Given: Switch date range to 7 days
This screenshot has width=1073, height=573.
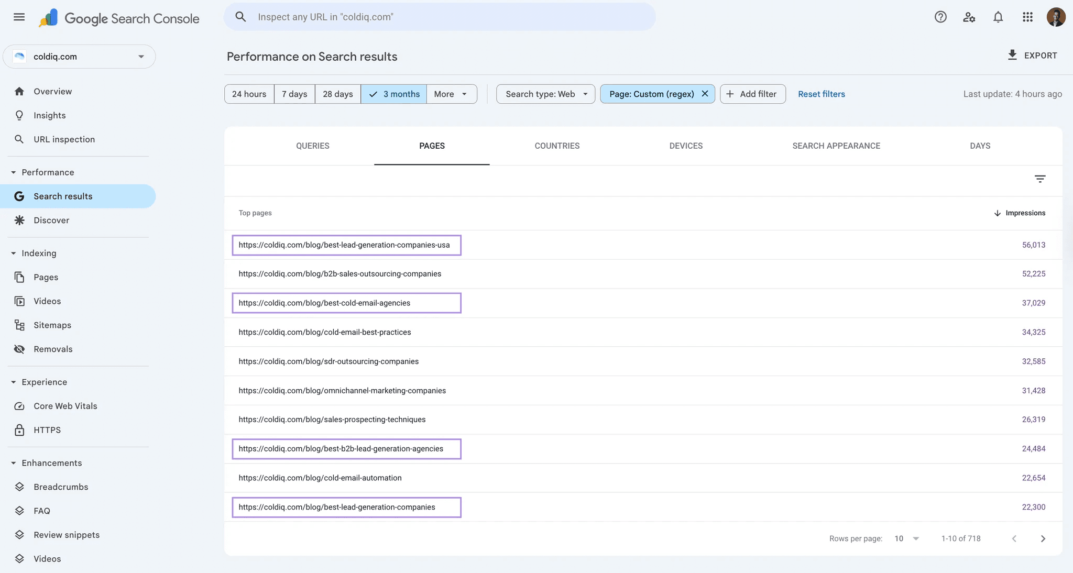Looking at the screenshot, I should coord(294,94).
